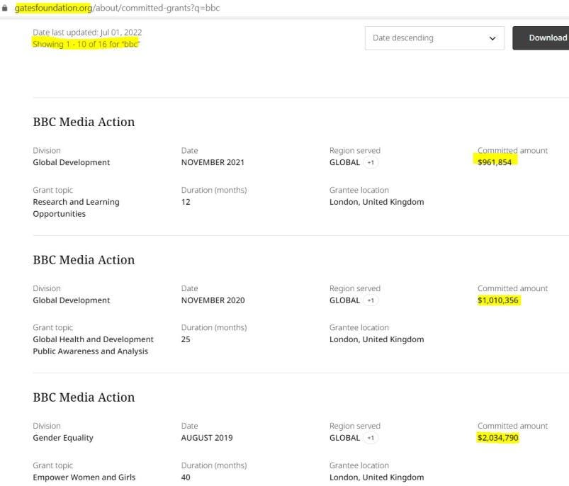Click "Research and Learning Opportunities" grant topic
Image resolution: width=569 pixels, height=486 pixels.
(77, 208)
